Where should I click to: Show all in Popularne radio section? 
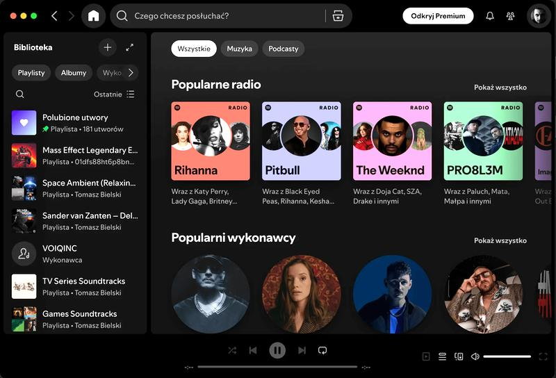500,88
